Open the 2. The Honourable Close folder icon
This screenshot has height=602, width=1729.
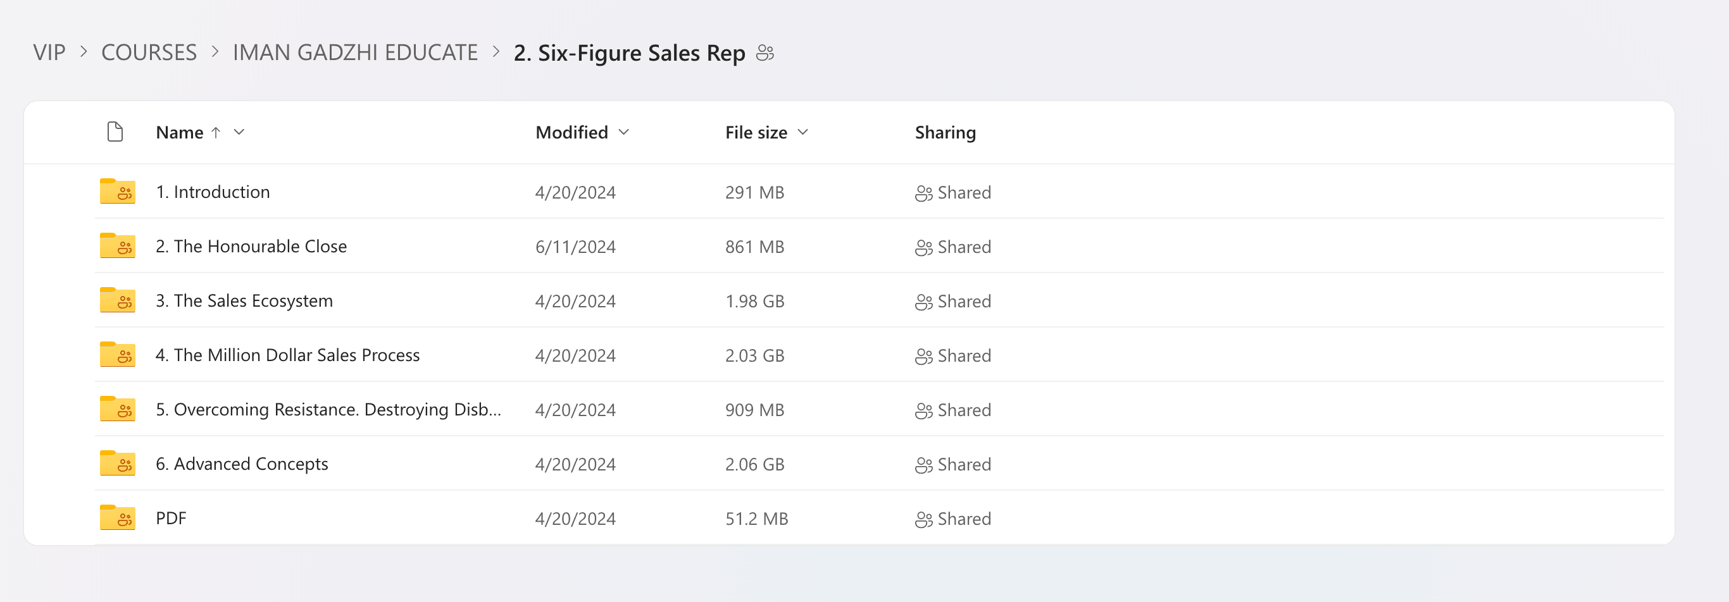(118, 245)
